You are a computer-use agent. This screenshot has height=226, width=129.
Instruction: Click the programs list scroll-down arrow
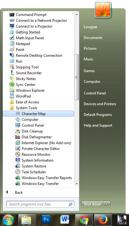[77, 184]
